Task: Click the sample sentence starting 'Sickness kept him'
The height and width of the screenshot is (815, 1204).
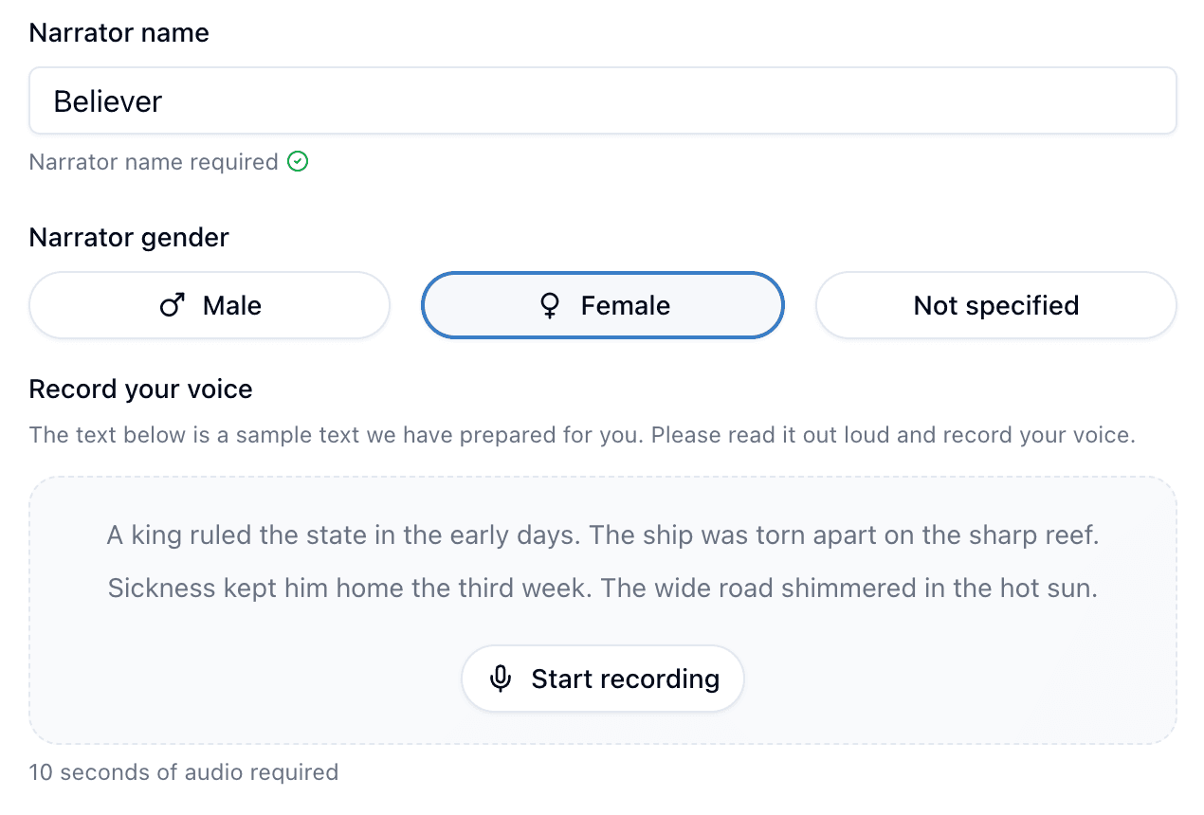Action: [351, 589]
